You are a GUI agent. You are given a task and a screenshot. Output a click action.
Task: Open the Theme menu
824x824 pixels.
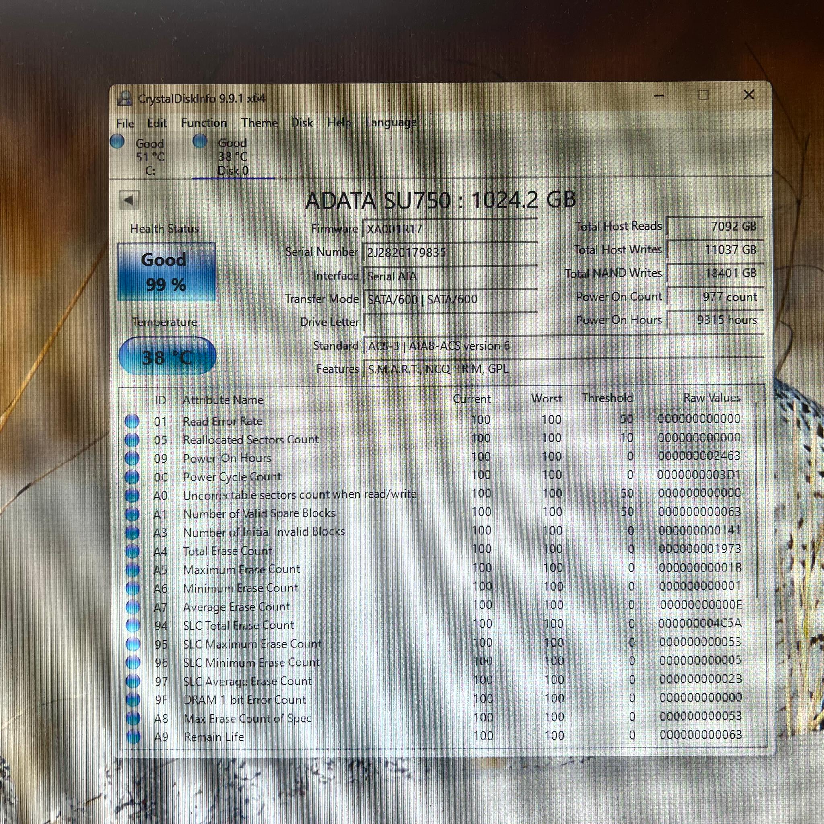pyautogui.click(x=260, y=123)
